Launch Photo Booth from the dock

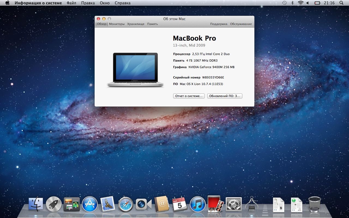[216, 204]
